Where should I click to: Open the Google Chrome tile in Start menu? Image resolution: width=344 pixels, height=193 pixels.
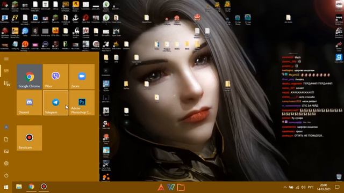pos(30,77)
